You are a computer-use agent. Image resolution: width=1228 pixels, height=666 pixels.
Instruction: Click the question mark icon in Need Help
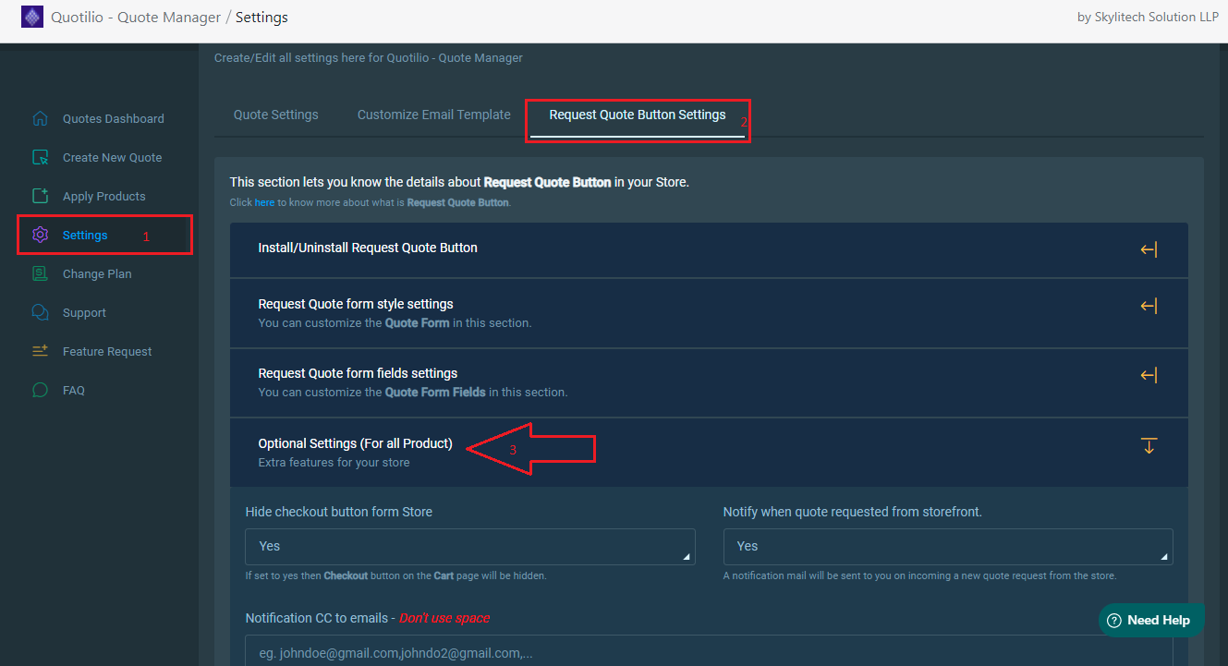click(x=1114, y=620)
